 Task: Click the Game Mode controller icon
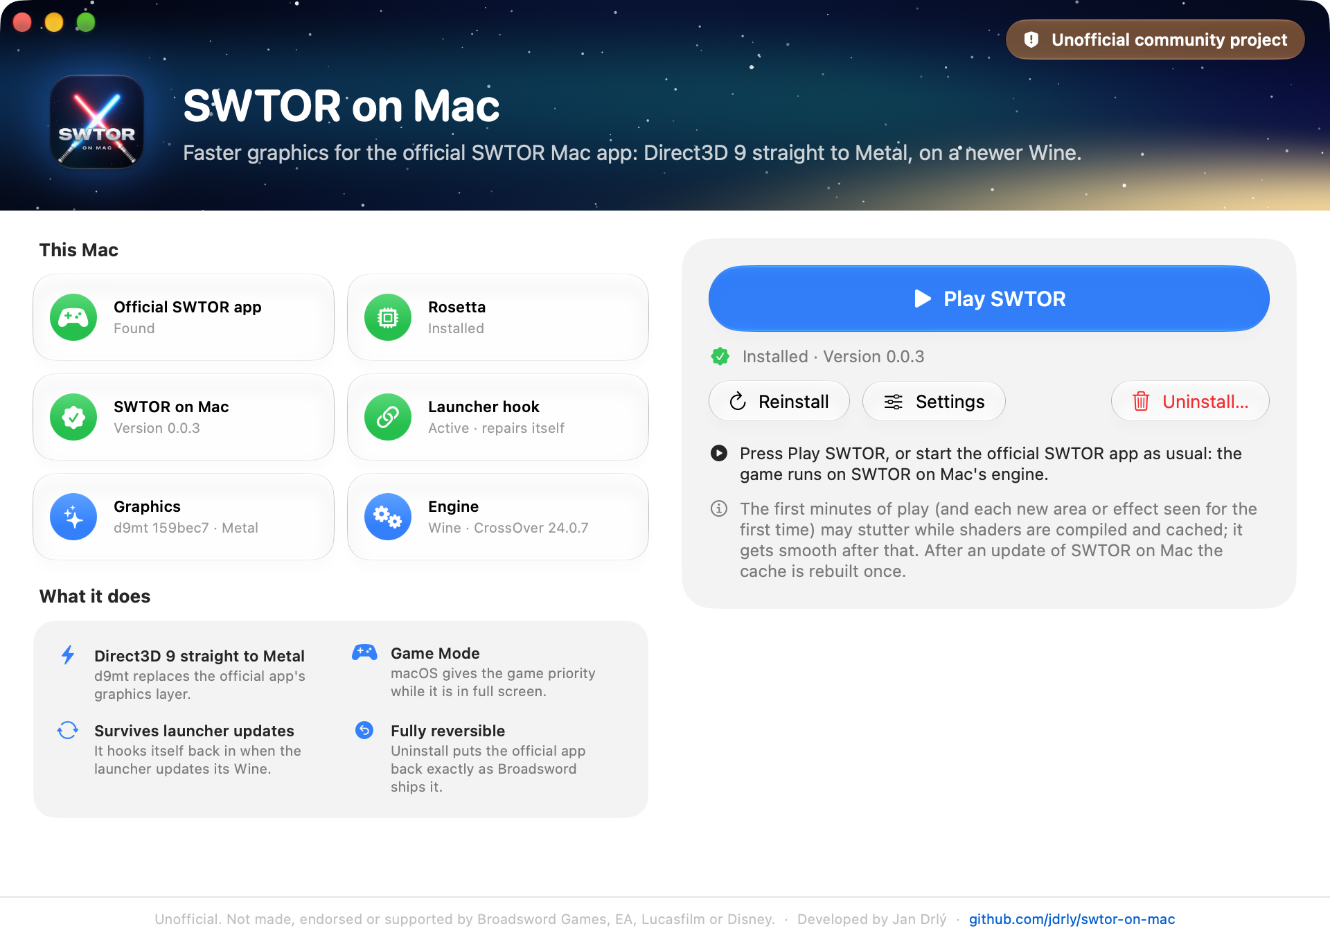tap(364, 652)
